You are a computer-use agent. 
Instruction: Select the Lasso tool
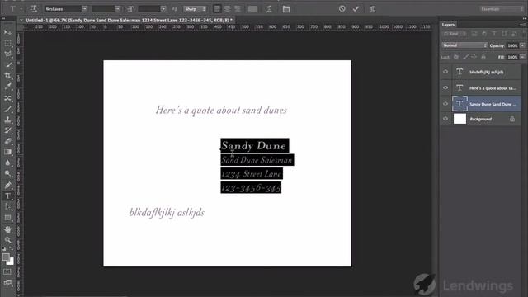coord(7,54)
